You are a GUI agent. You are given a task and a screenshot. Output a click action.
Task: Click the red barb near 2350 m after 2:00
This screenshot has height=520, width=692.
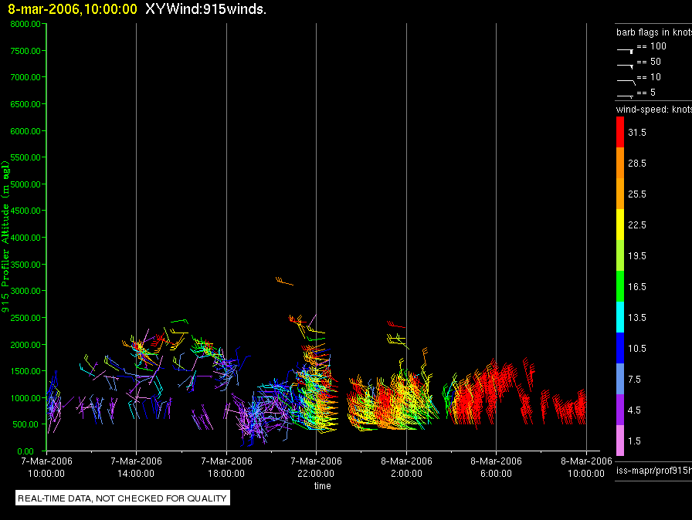(396, 325)
